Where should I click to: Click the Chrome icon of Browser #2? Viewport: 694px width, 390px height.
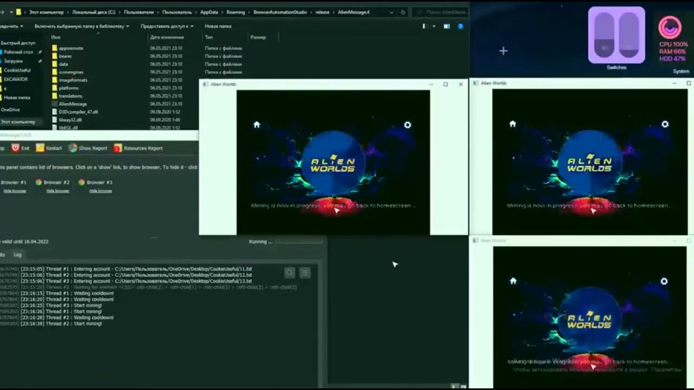(38, 183)
